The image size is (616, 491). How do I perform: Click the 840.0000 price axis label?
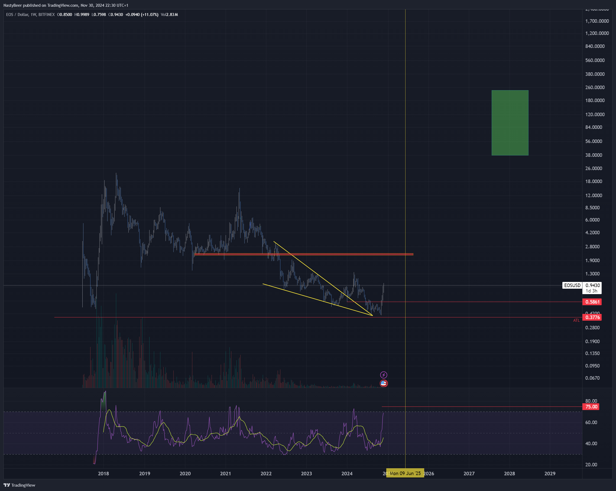[x=595, y=46]
